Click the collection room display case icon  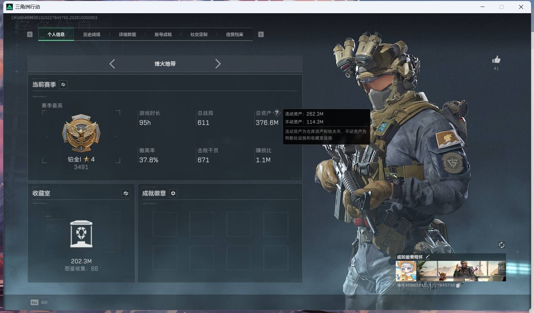[x=81, y=234]
